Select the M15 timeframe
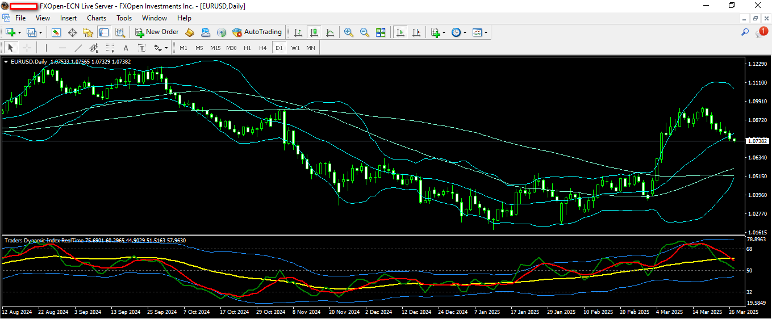Screen dimensions: 772x319 click(x=215, y=48)
